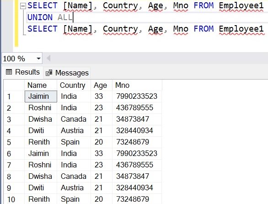The image size is (268, 204).
Task: Click the Dwisha cell in row 3
Action: tap(41, 119)
